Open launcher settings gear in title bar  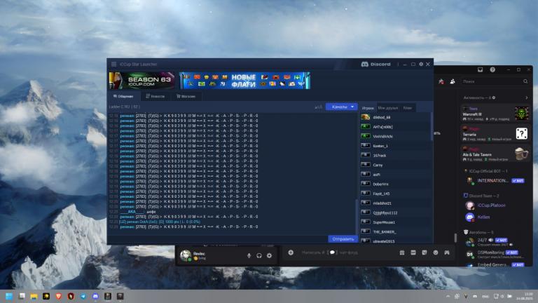[421, 65]
